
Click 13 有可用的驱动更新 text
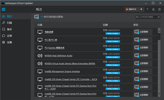52,17
